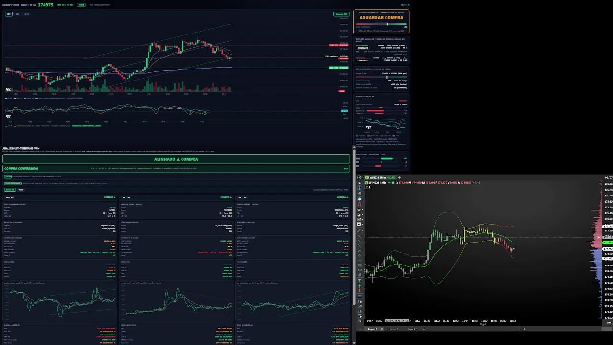Image resolution: width=613 pixels, height=345 pixels.
Task: Click the green 175.05 price label on chart scale
Action: click(608, 243)
